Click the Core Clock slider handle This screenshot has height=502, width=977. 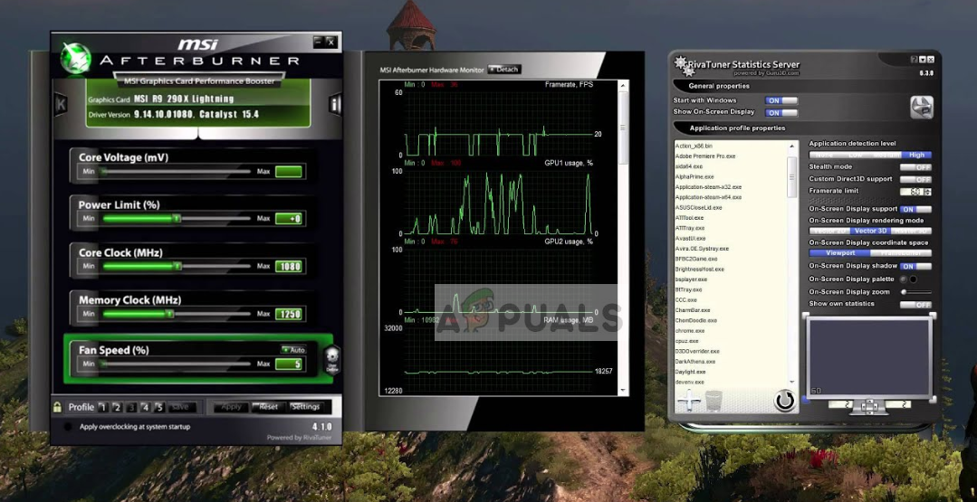click(x=177, y=266)
